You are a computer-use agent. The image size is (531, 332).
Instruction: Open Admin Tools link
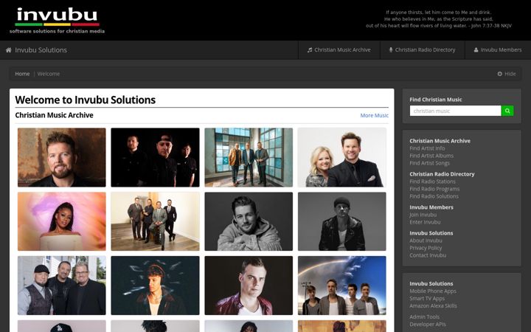point(424,317)
